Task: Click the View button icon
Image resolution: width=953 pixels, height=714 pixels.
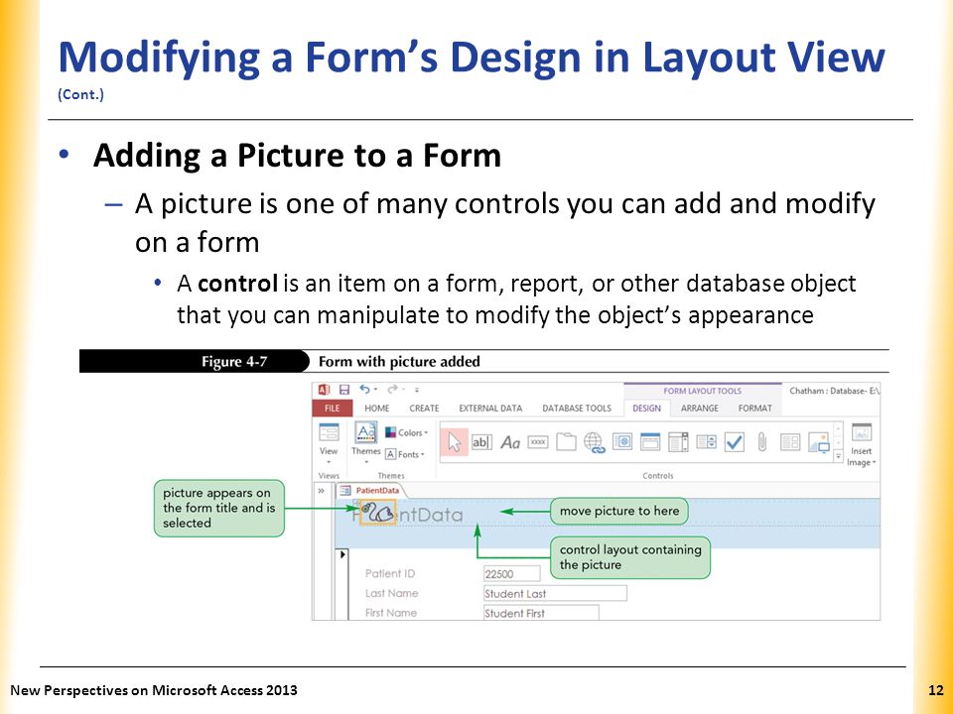Action: [329, 432]
